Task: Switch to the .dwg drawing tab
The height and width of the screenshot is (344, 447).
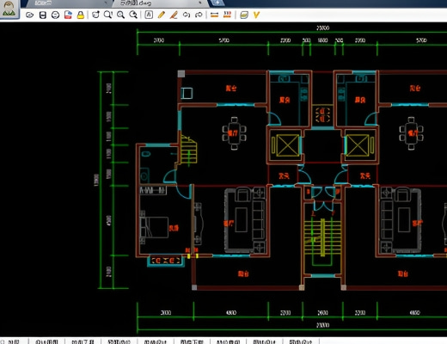Action: (x=155, y=3)
